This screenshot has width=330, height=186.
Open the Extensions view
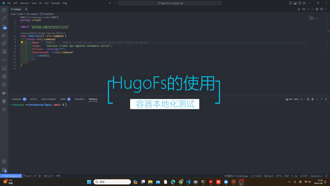point(4,43)
